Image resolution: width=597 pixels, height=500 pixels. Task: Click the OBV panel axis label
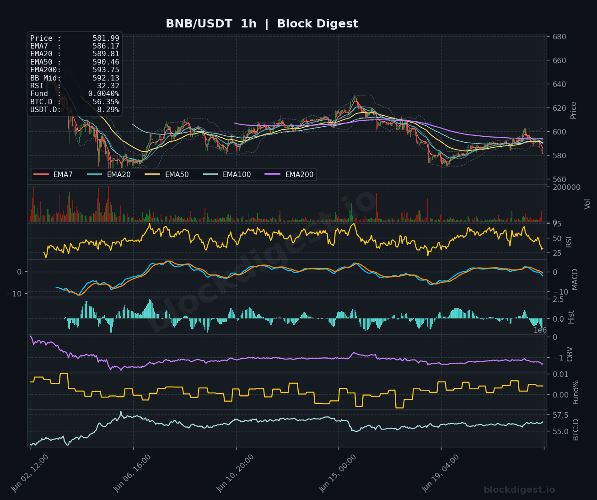coord(570,354)
